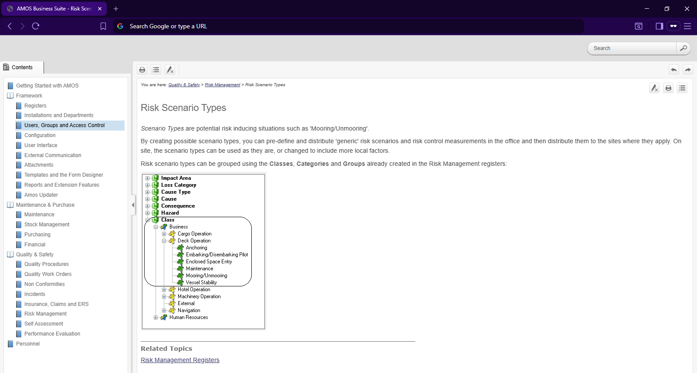Collapse the Framework book in Contents
Image resolution: width=697 pixels, height=373 pixels.
[x=10, y=96]
